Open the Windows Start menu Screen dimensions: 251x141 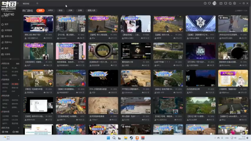pos(108,138)
